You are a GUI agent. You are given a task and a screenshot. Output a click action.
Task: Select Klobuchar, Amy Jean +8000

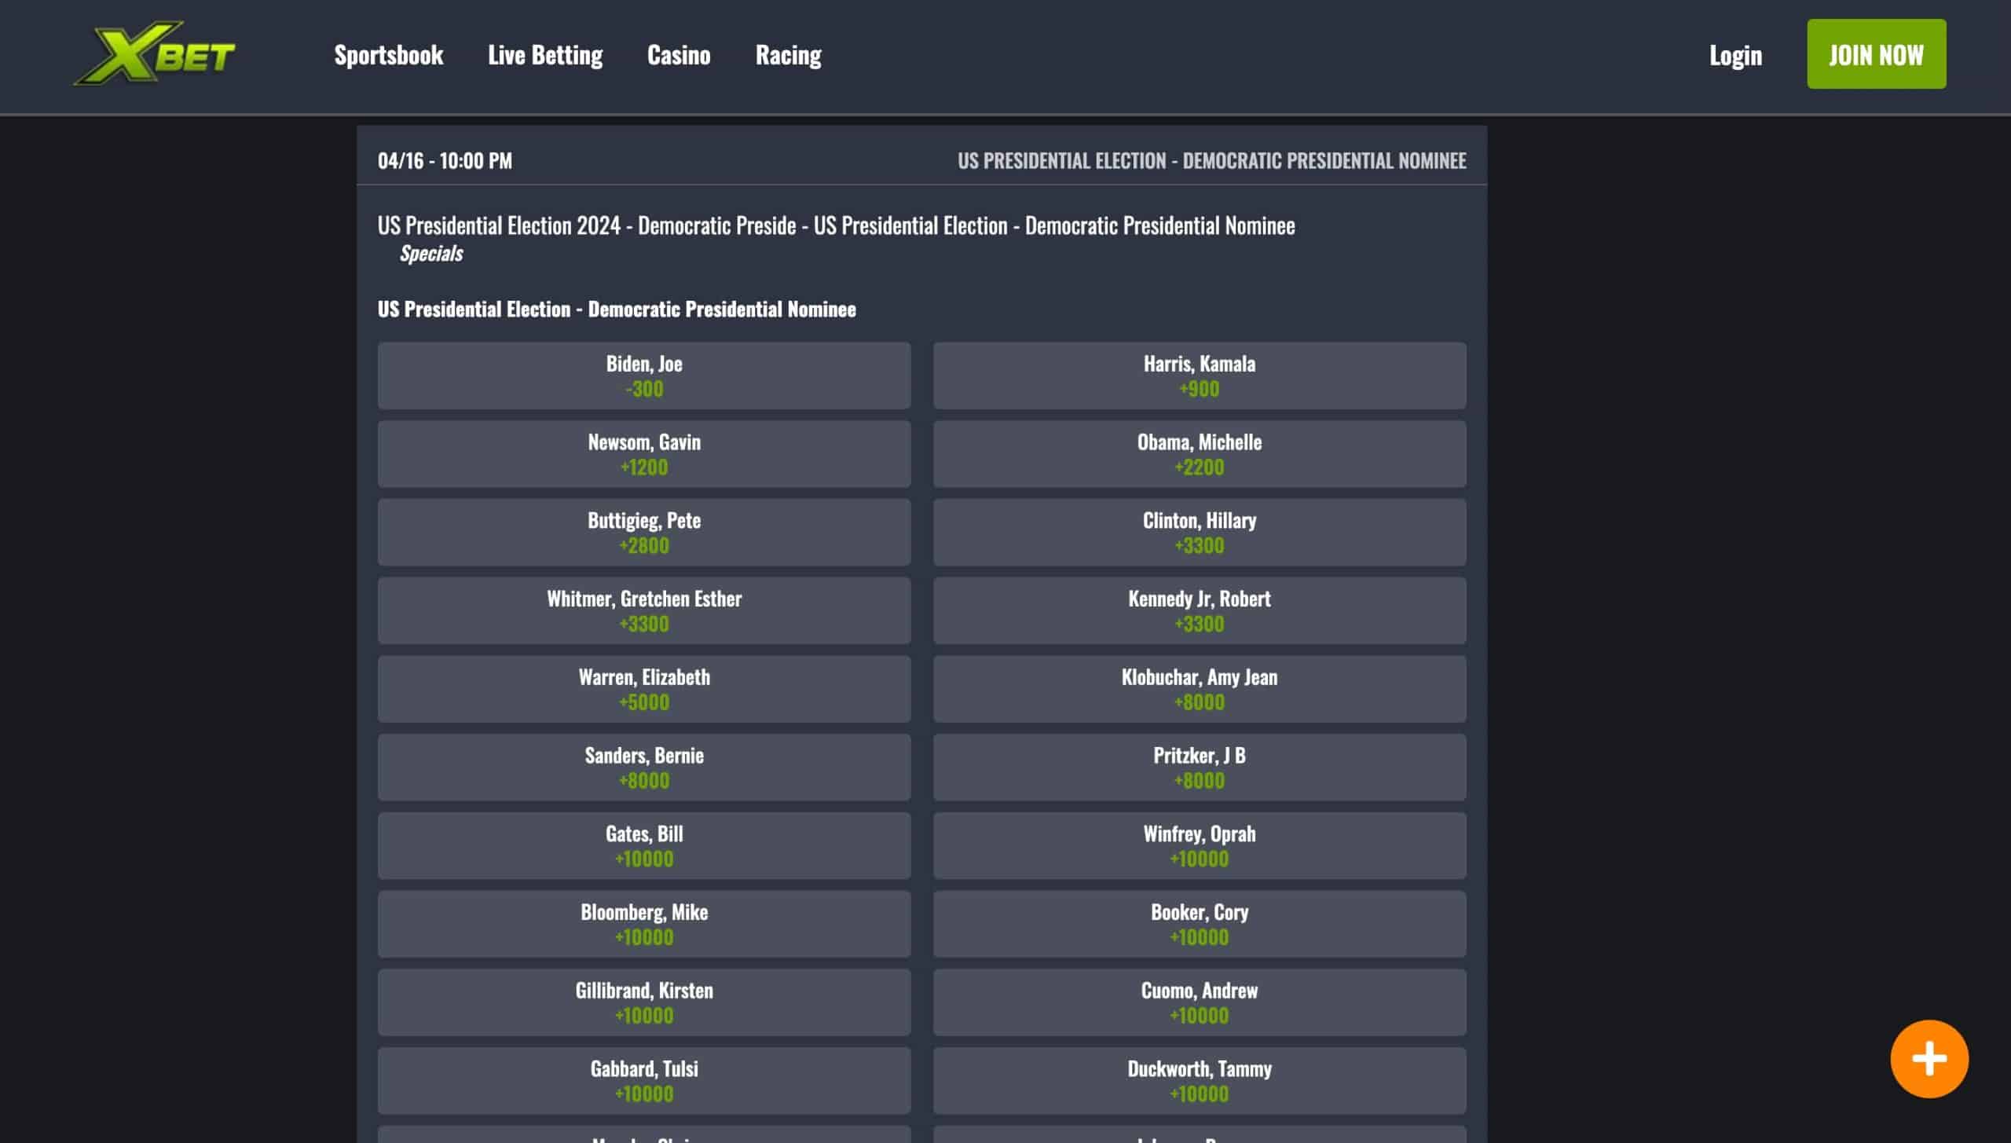(x=1200, y=689)
